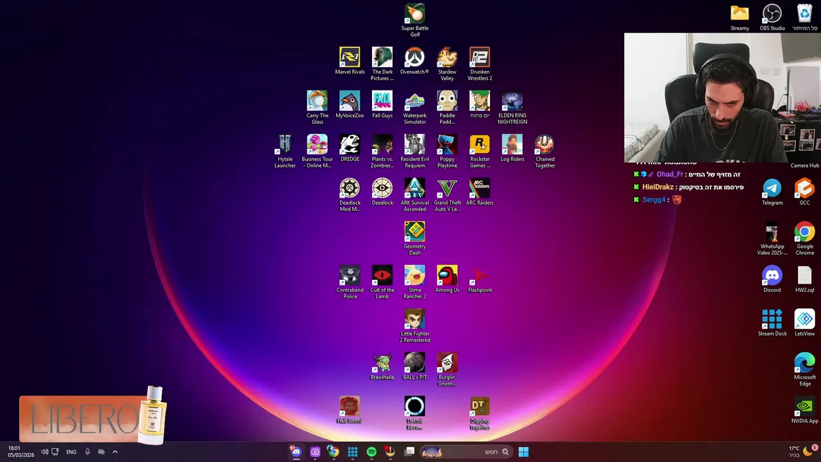Switch the ENG input language indicator
Viewport: 821px width, 462px height.
tap(71, 452)
